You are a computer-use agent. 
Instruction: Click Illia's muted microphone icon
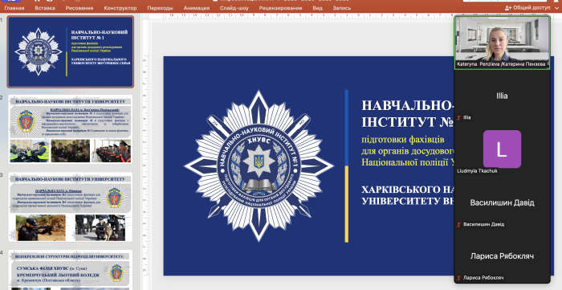(458, 117)
